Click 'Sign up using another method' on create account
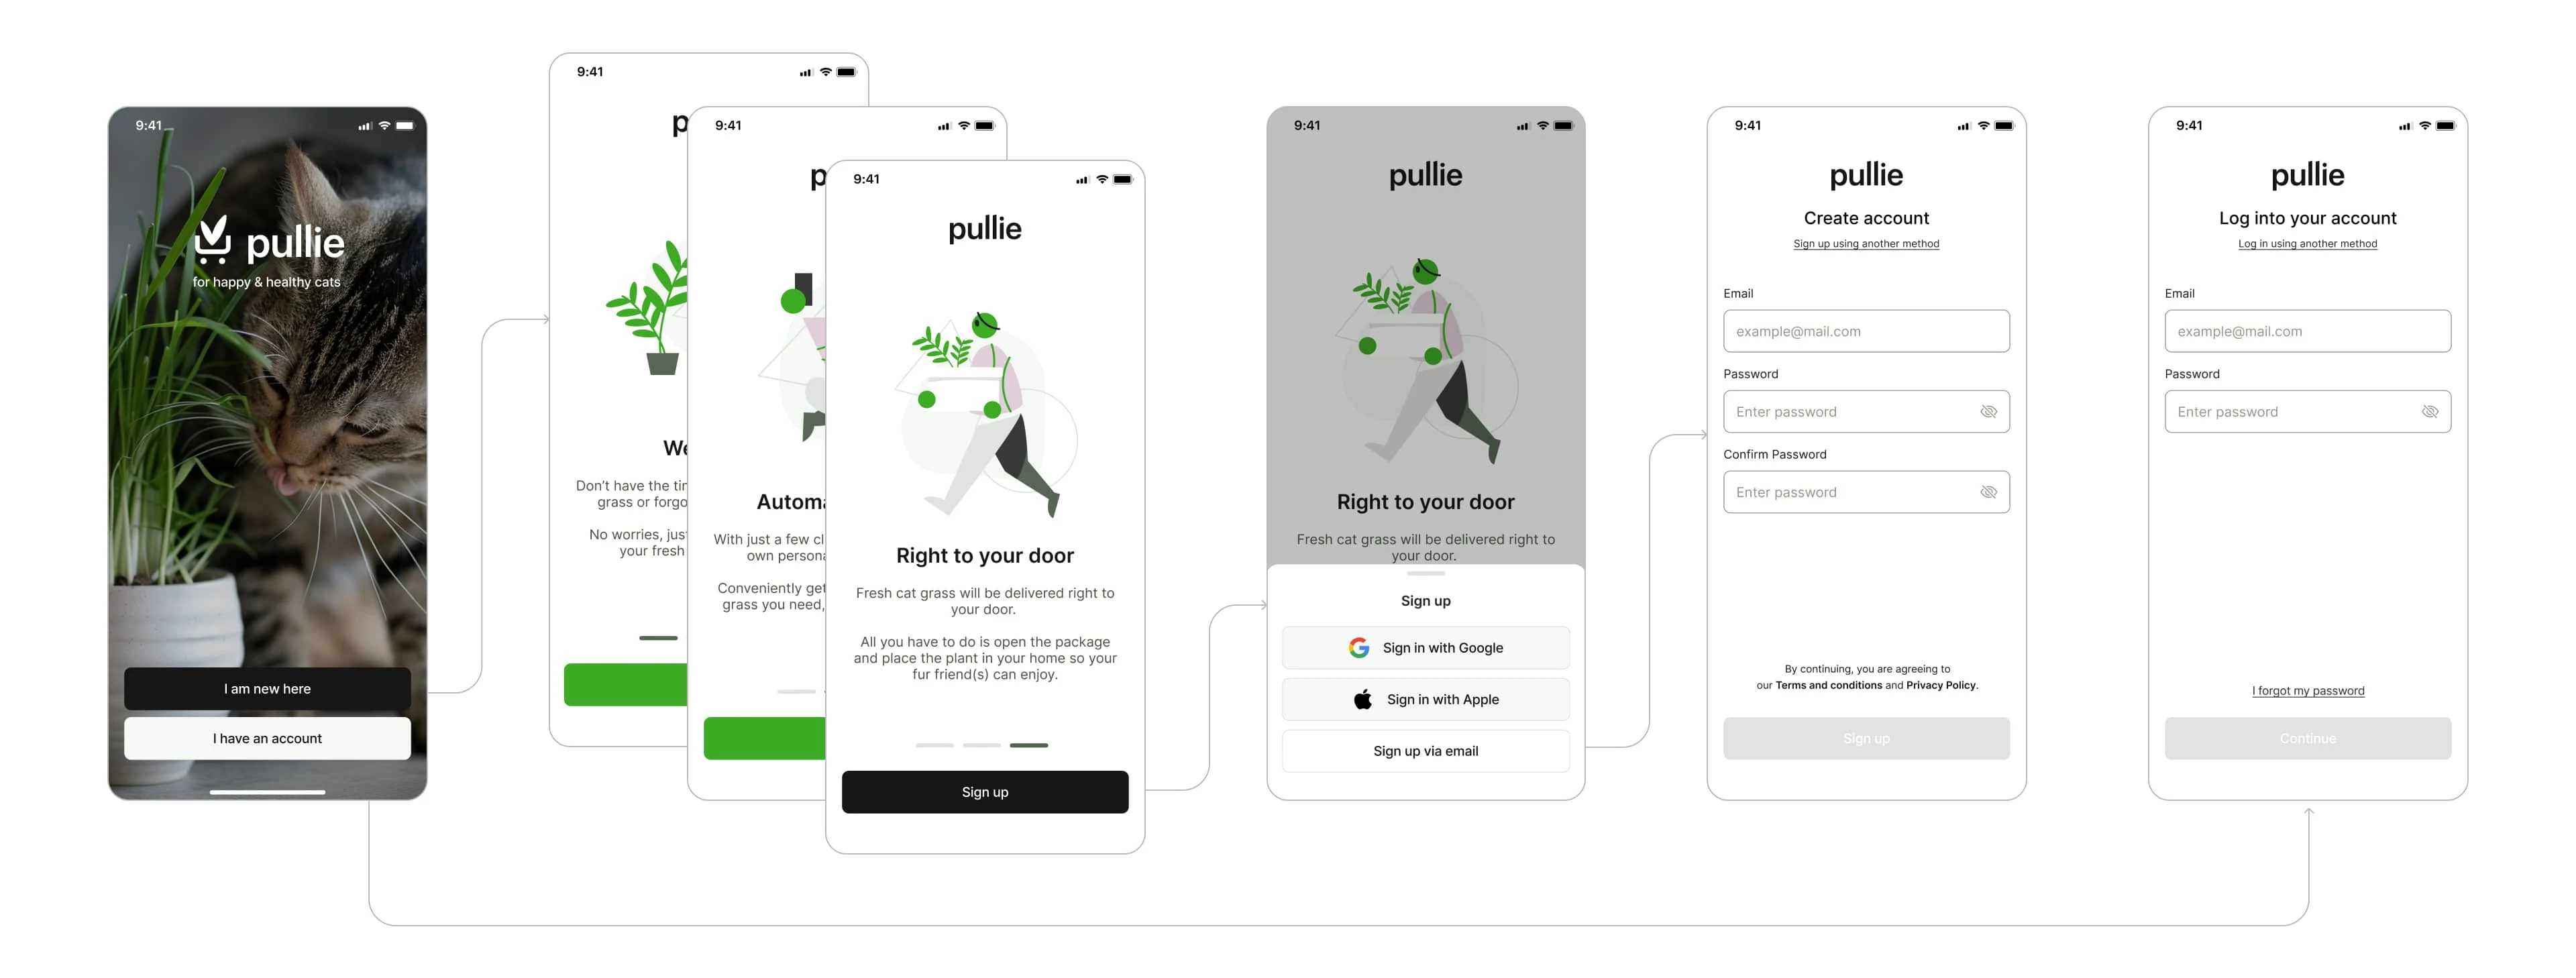The height and width of the screenshot is (978, 2576). (1866, 243)
